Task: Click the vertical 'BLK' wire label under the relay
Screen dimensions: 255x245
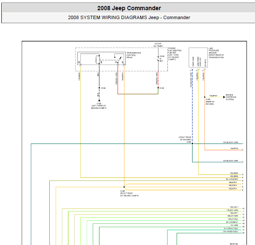Action: (98, 74)
